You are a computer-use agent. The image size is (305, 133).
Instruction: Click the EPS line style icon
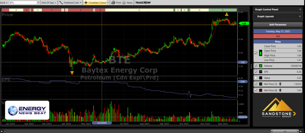[261, 72]
